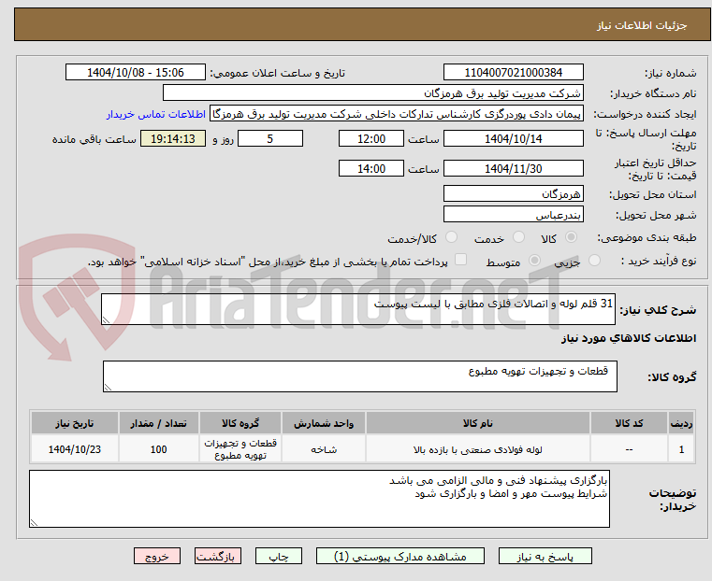The width and height of the screenshot is (712, 581).
Task: Click the resize grip of شرح کلی نیاز textarea
Action: [x=106, y=320]
